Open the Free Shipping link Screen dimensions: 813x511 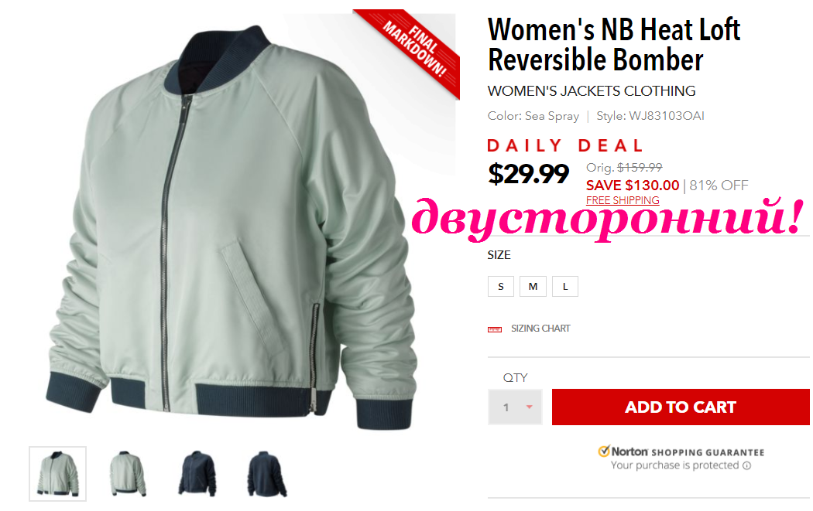623,200
